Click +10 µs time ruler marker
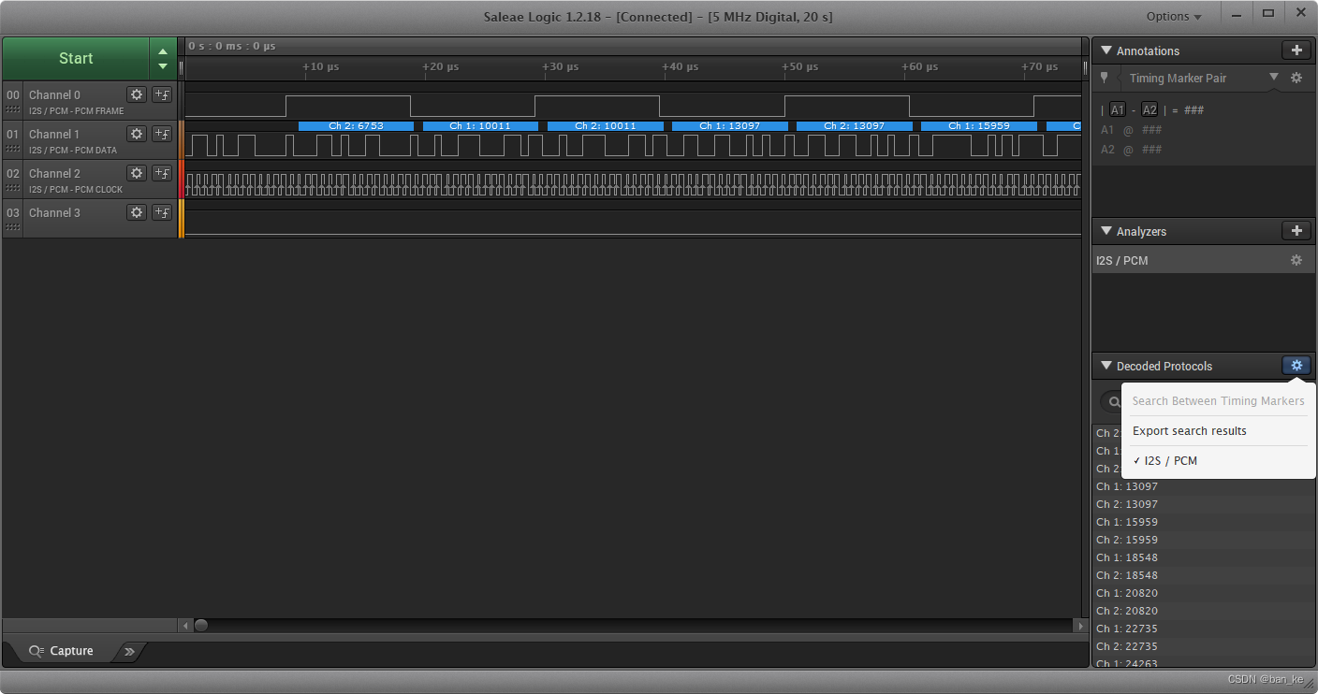Image resolution: width=1318 pixels, height=694 pixels. [320, 66]
